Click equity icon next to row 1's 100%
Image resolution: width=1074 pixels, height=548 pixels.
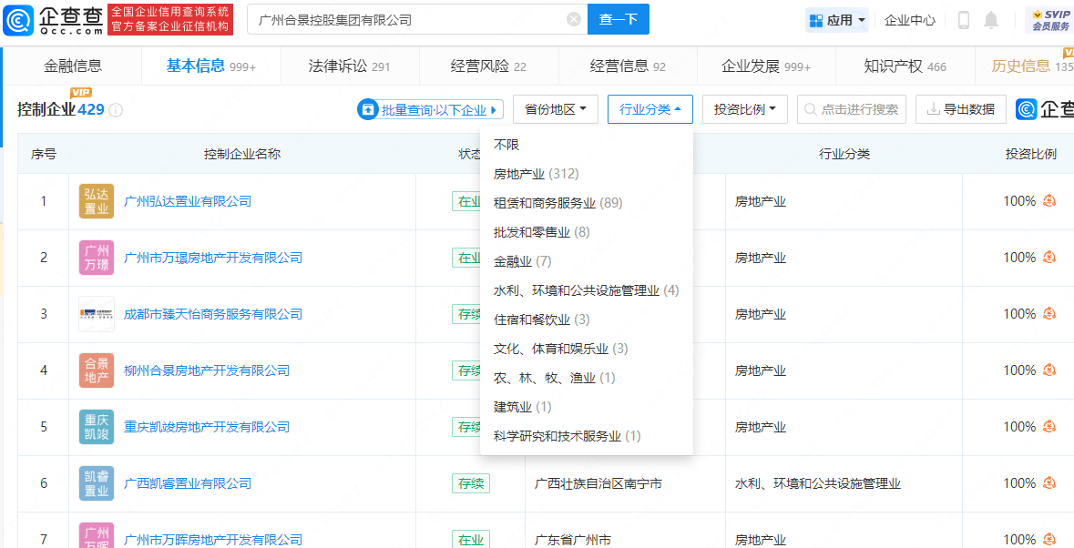pyautogui.click(x=1048, y=201)
